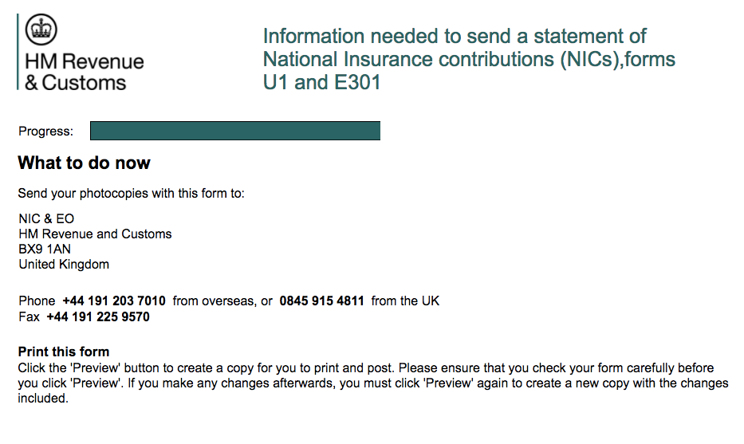This screenshot has height=444, width=744.
Task: Select the Progress label
Action: pyautogui.click(x=45, y=132)
